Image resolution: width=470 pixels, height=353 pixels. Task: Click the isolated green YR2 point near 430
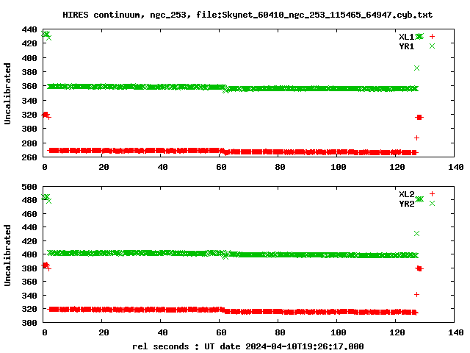click(x=416, y=234)
